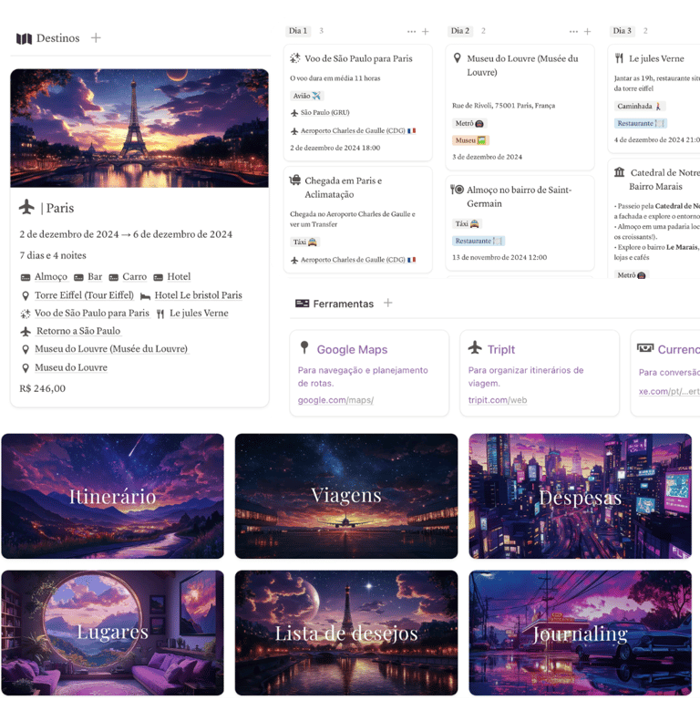Click the airplane icon on TripIt card
Viewport: 700px width, 721px height.
click(x=475, y=347)
